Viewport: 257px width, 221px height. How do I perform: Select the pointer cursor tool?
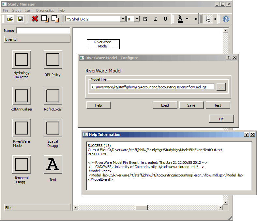tap(208, 19)
